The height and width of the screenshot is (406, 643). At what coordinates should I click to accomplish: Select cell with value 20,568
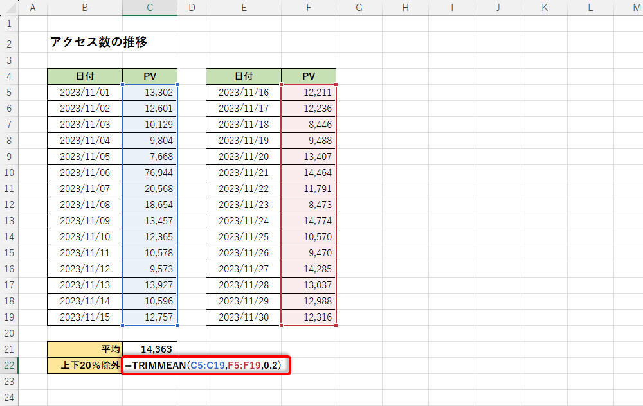pos(150,188)
